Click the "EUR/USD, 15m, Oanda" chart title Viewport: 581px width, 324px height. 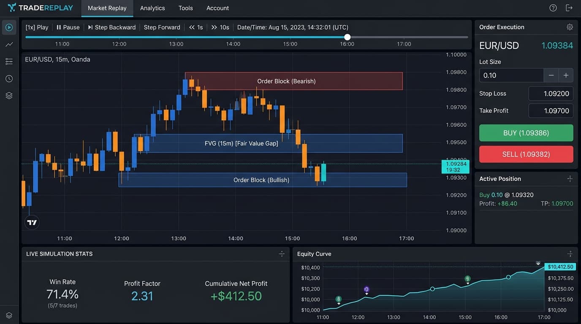57,59
